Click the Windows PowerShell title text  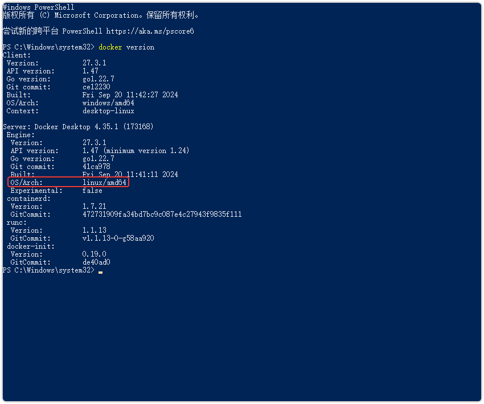[39, 7]
